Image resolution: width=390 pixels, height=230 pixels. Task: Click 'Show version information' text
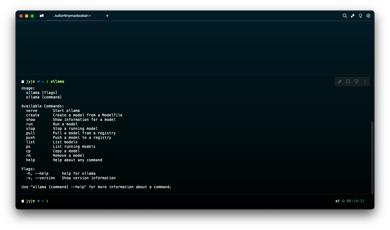pos(89,178)
